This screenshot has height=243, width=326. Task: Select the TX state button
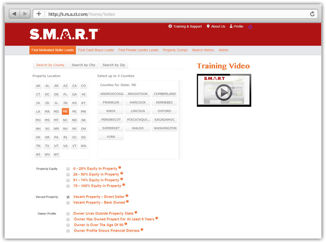(47, 146)
